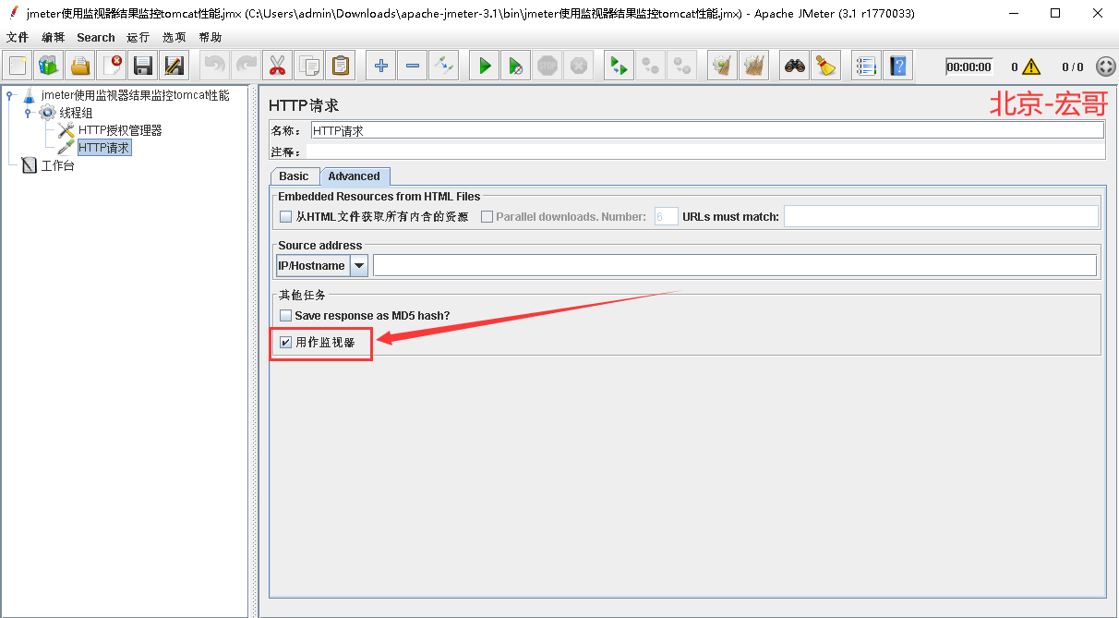Click the Redo arrow icon
The image size is (1119, 618).
point(246,66)
